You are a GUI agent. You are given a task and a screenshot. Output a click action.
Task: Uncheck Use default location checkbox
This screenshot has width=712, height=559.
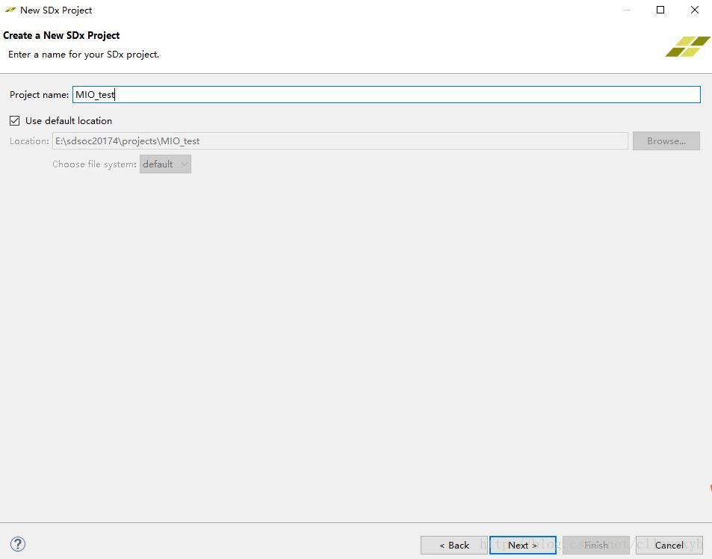point(14,121)
